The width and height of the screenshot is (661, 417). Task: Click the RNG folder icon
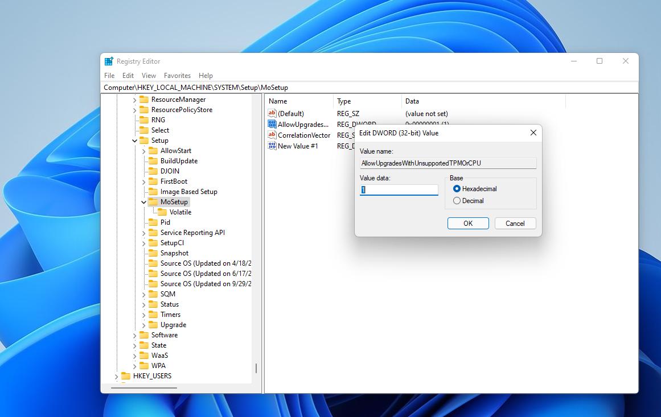point(144,120)
